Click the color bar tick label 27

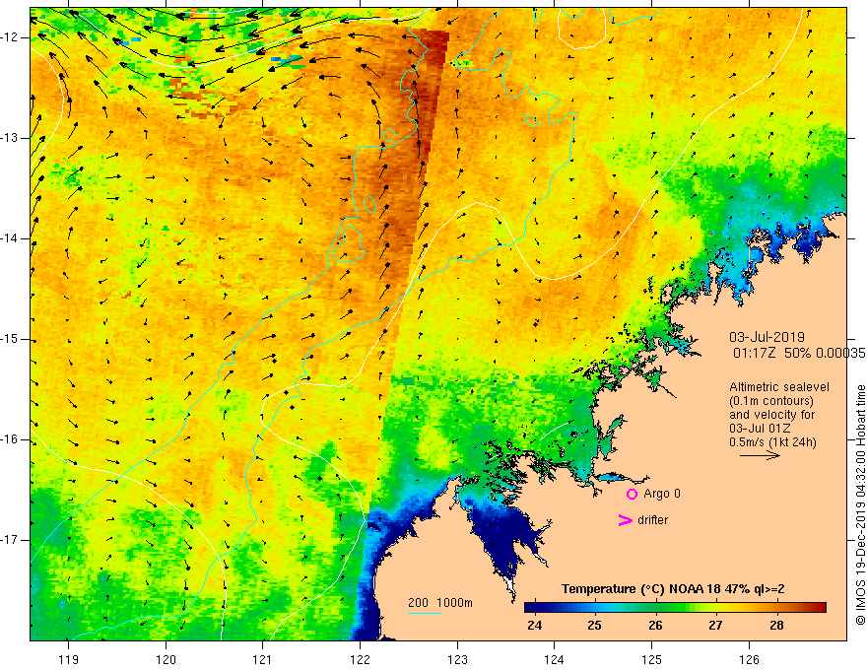click(x=715, y=626)
